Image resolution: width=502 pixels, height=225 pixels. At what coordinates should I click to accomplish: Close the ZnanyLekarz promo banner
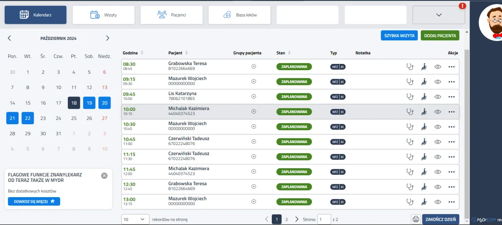[104, 176]
